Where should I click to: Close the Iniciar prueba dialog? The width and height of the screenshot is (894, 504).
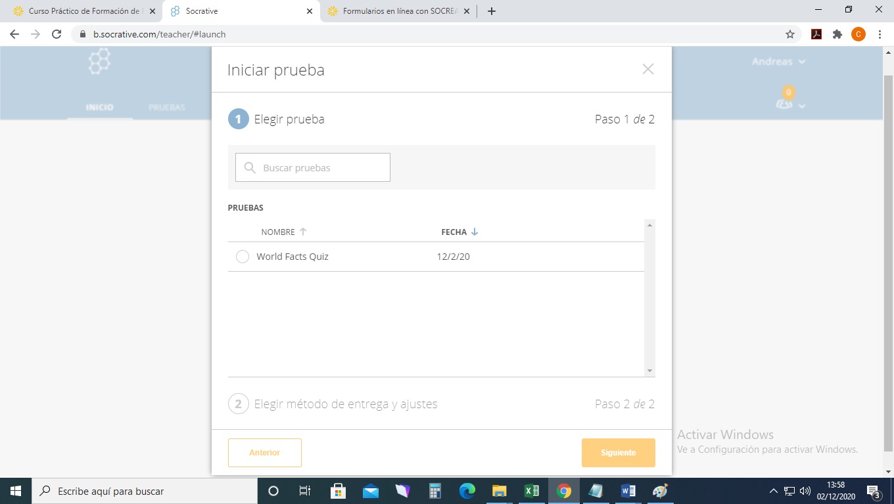click(x=648, y=69)
